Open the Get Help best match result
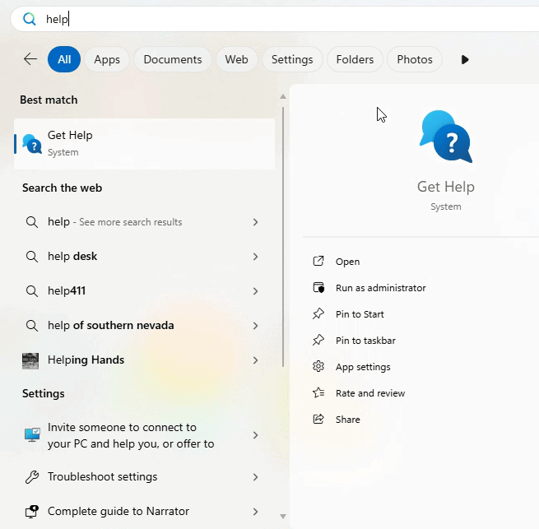The height and width of the screenshot is (529, 539). pyautogui.click(x=144, y=144)
